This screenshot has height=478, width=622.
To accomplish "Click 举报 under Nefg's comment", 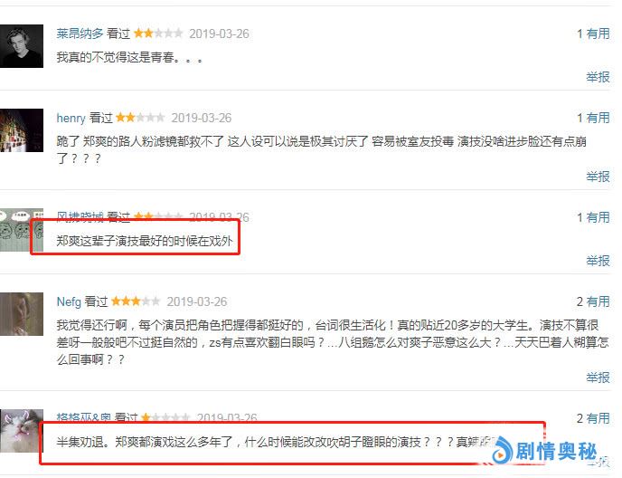I will pos(598,378).
